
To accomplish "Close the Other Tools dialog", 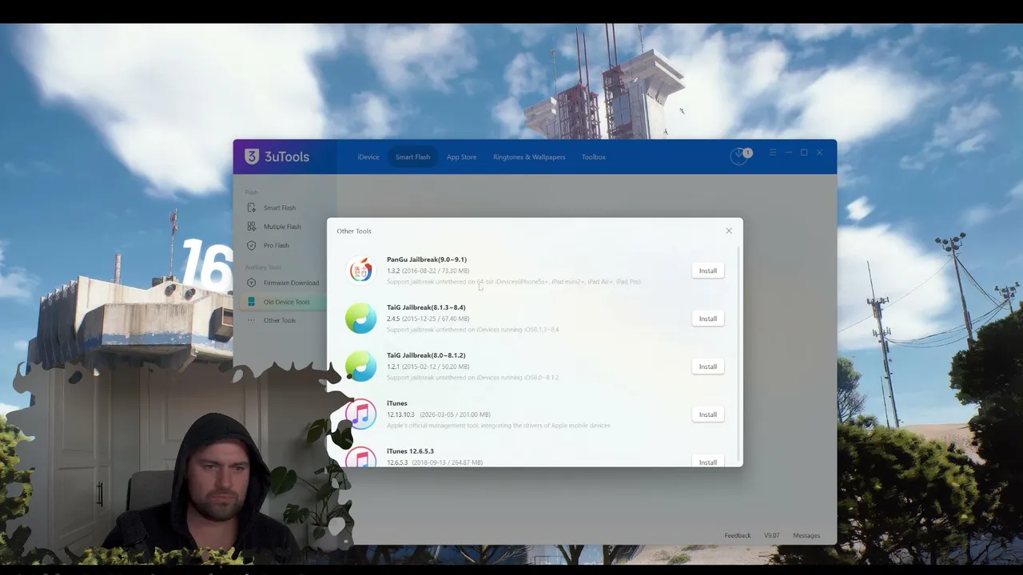I will pos(729,231).
